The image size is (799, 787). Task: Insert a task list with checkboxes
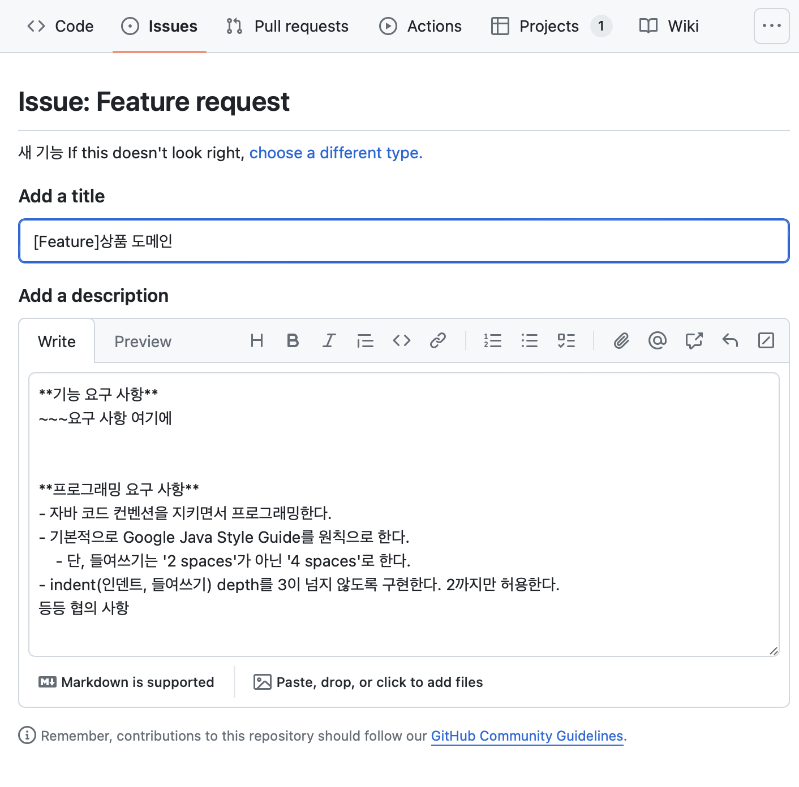[566, 340]
